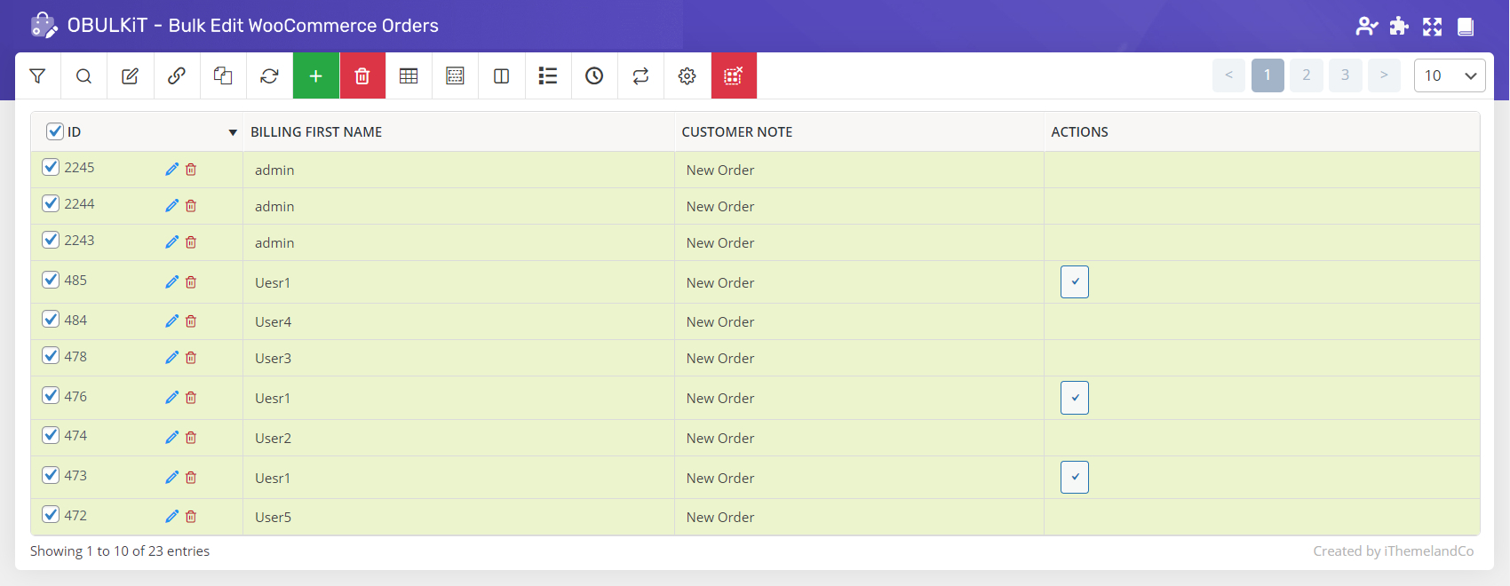Open the filter funnel tool

(37, 76)
